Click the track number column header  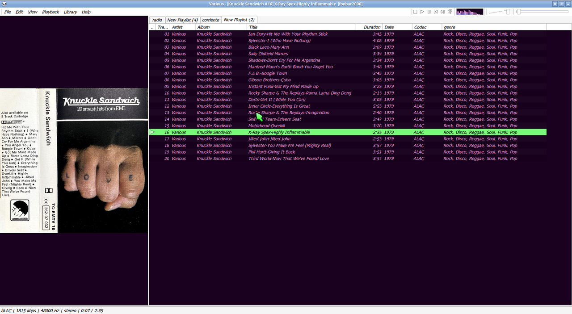pos(163,27)
